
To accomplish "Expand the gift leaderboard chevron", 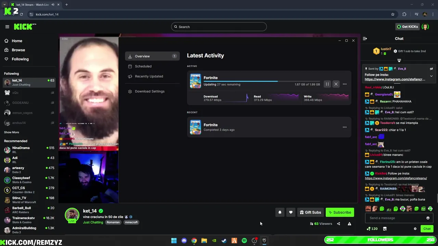I will (x=399, y=60).
